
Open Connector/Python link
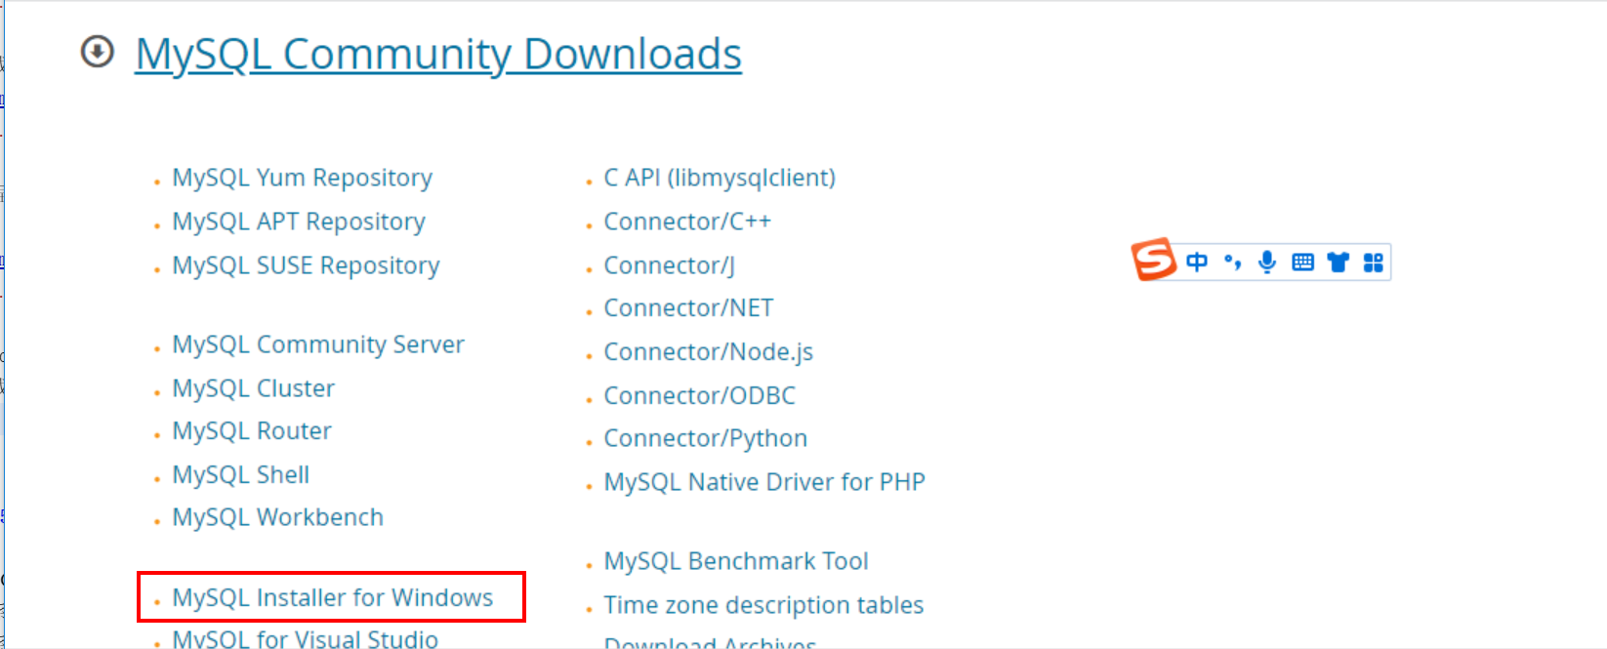(x=706, y=438)
